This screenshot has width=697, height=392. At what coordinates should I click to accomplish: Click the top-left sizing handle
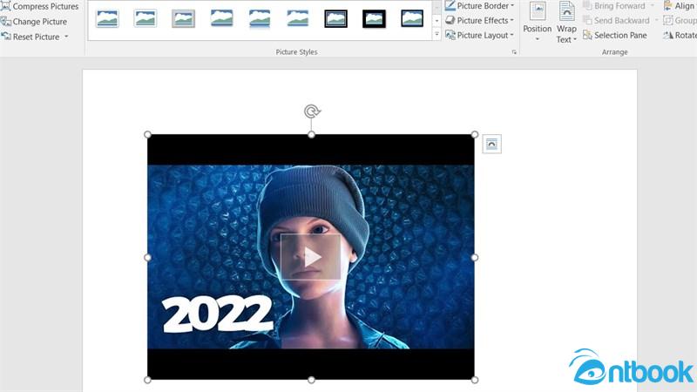point(147,134)
